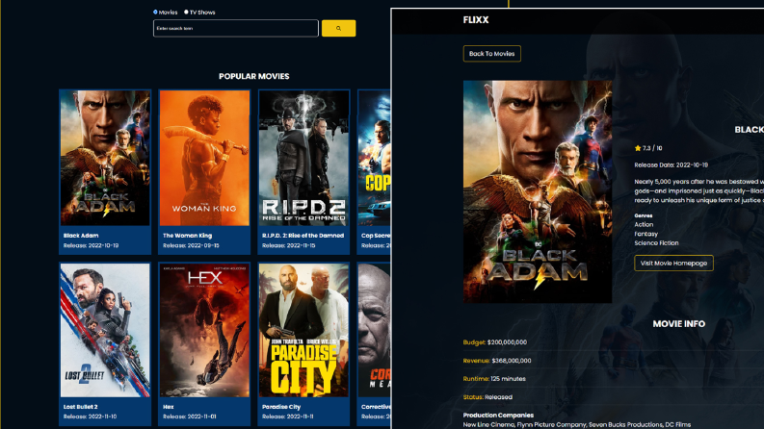Click the Movie Info heading
This screenshot has height=429, width=764.
(678, 324)
